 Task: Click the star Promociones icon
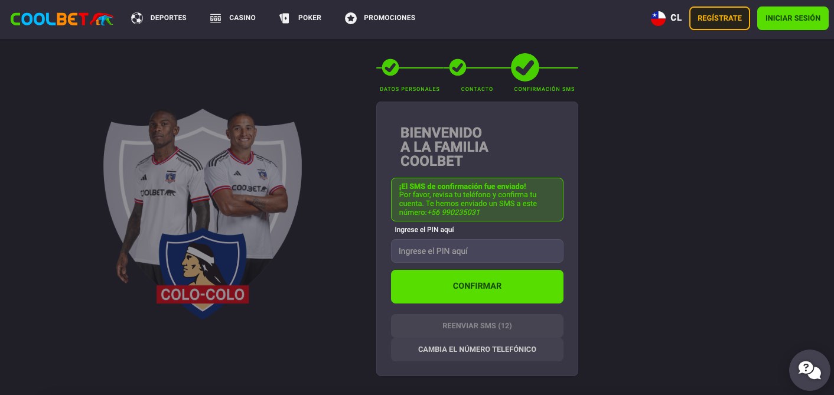click(351, 18)
